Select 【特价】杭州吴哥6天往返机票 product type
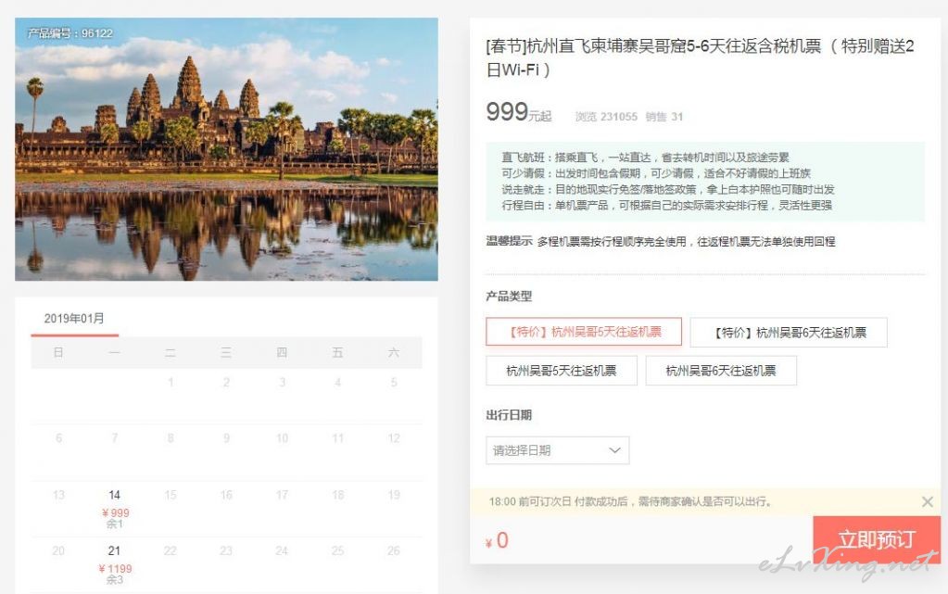This screenshot has width=948, height=594. tap(789, 332)
